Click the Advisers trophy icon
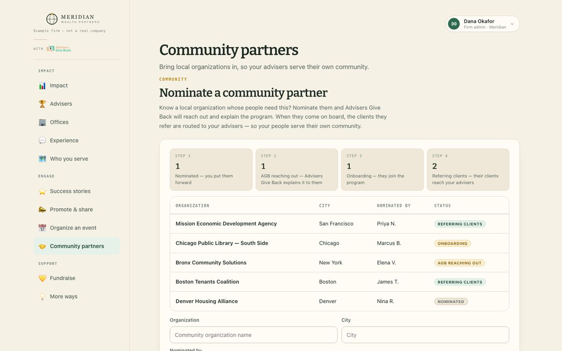The image size is (562, 351). click(x=42, y=104)
